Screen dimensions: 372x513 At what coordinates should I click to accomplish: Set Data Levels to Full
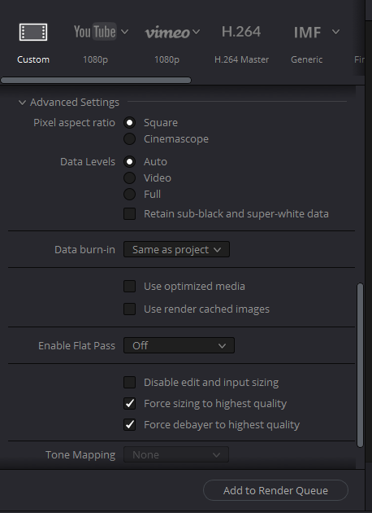pyautogui.click(x=129, y=195)
